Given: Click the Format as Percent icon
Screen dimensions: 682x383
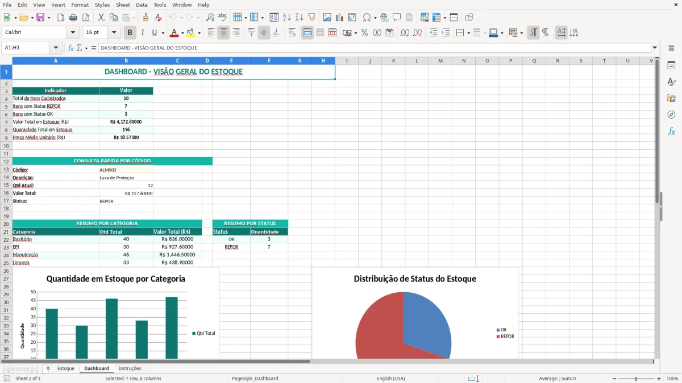Looking at the screenshot, I should [x=364, y=33].
